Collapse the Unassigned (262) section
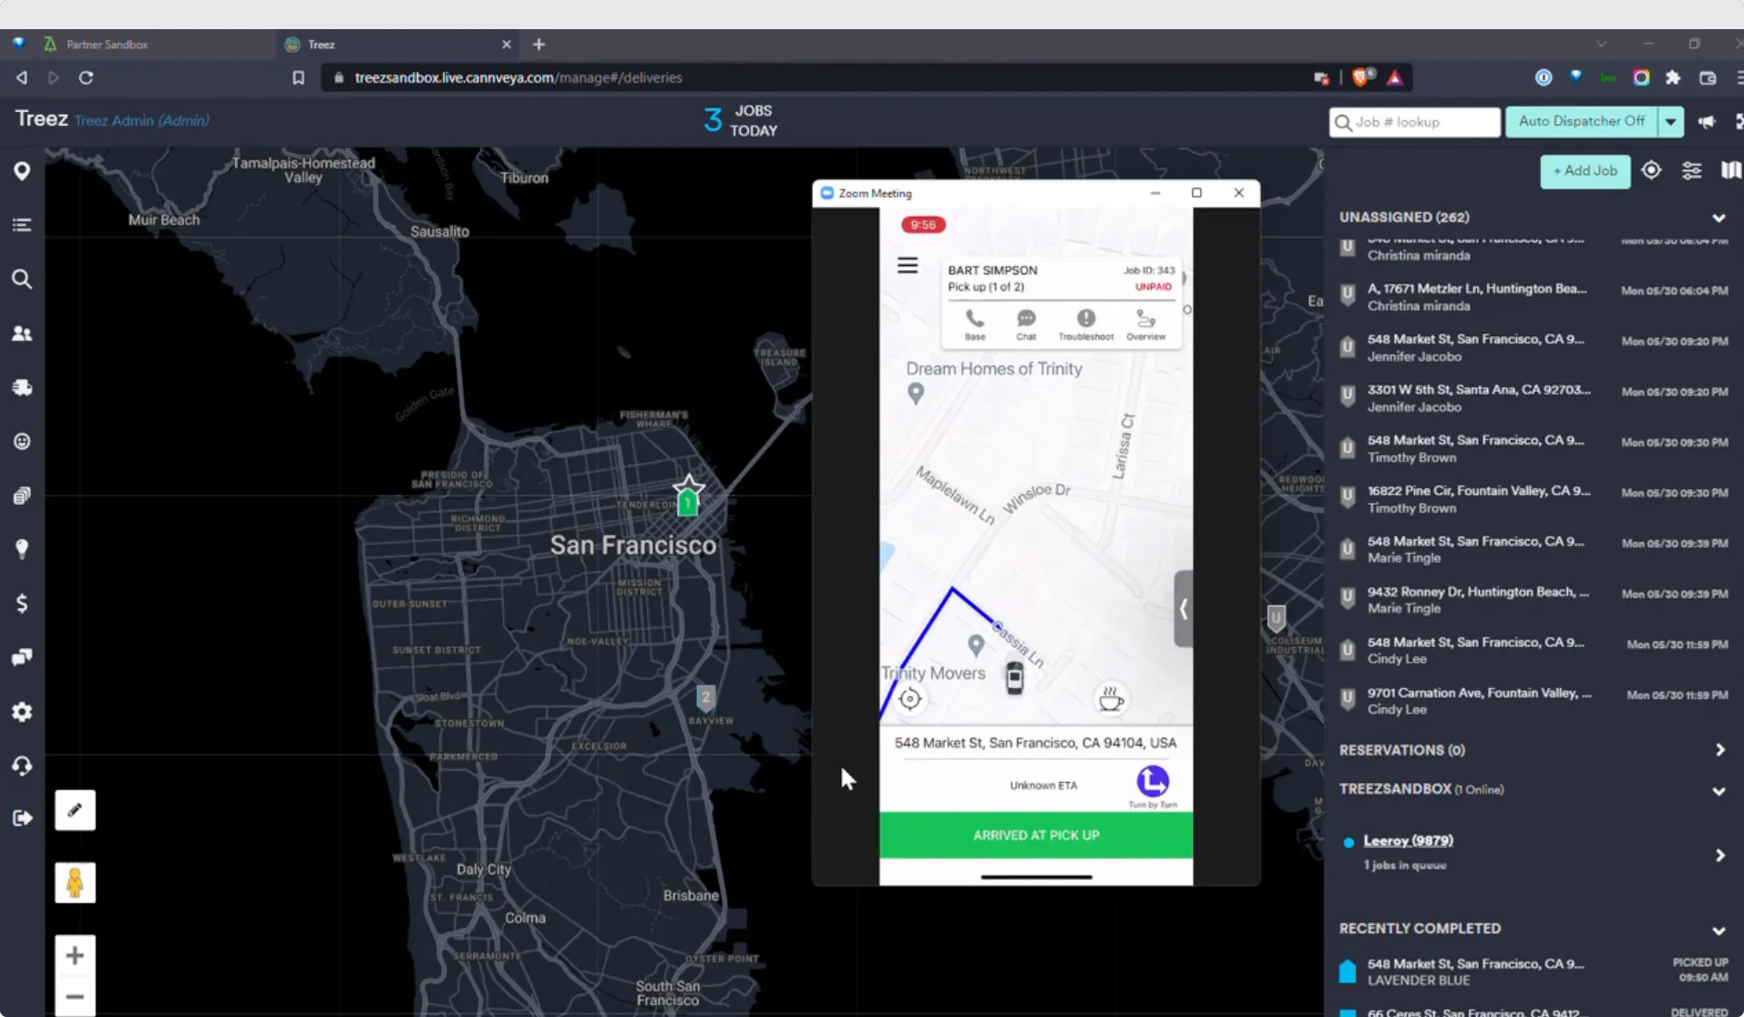This screenshot has width=1744, height=1017. (1718, 218)
